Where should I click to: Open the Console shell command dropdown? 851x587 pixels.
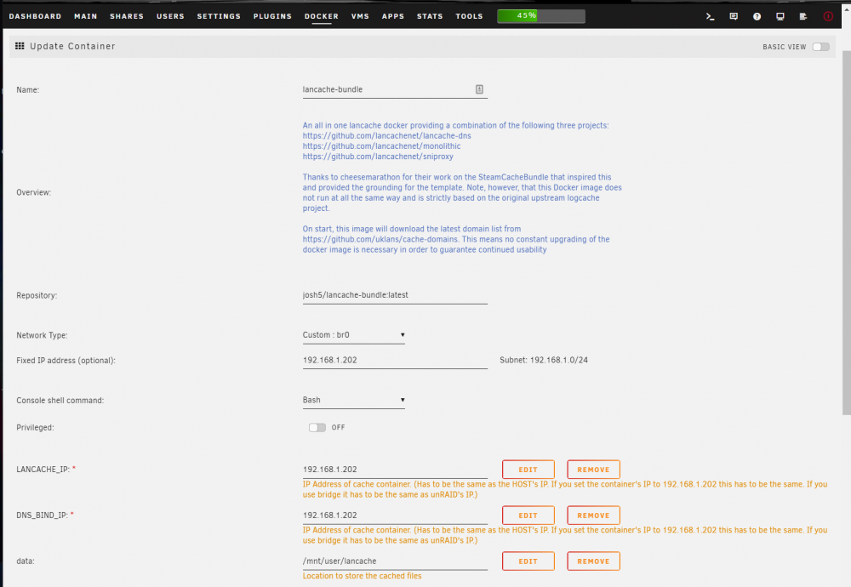tap(354, 401)
